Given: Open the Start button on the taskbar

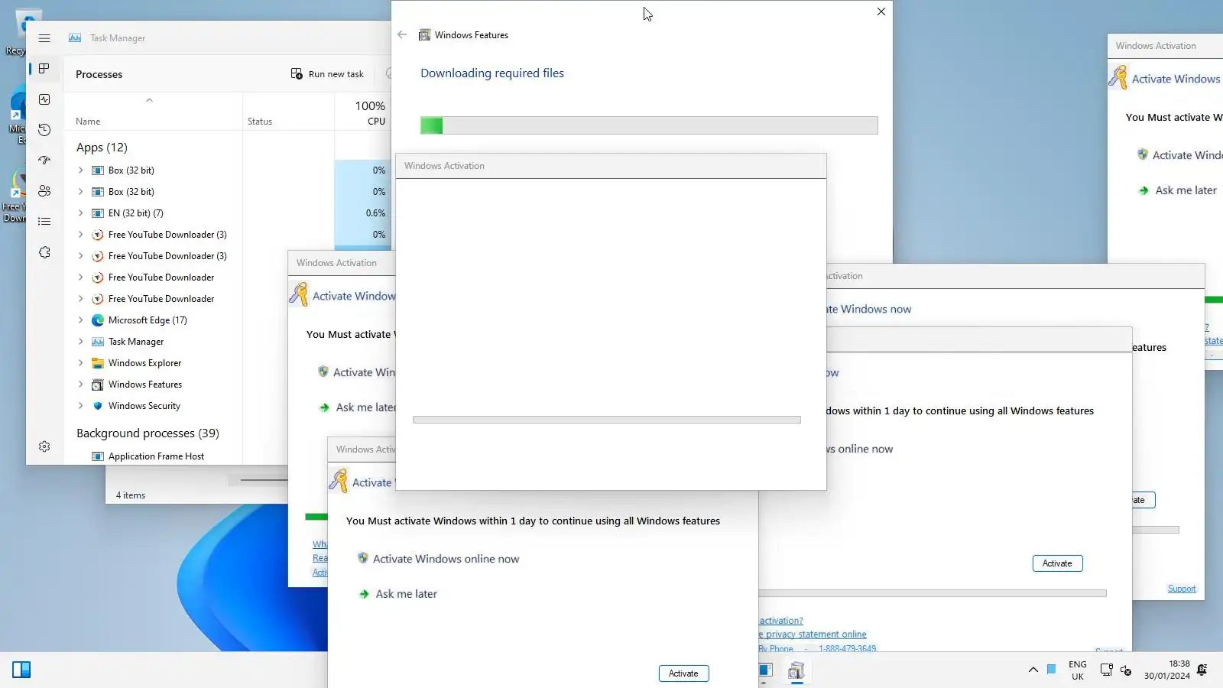Looking at the screenshot, I should tap(21, 670).
